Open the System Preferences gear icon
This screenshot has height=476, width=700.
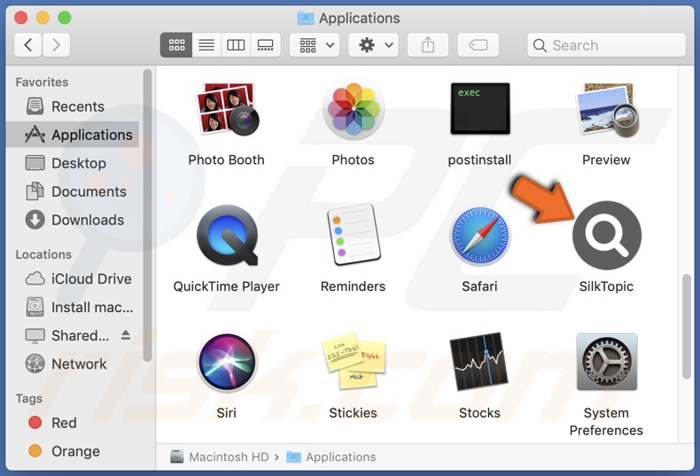pyautogui.click(x=607, y=362)
